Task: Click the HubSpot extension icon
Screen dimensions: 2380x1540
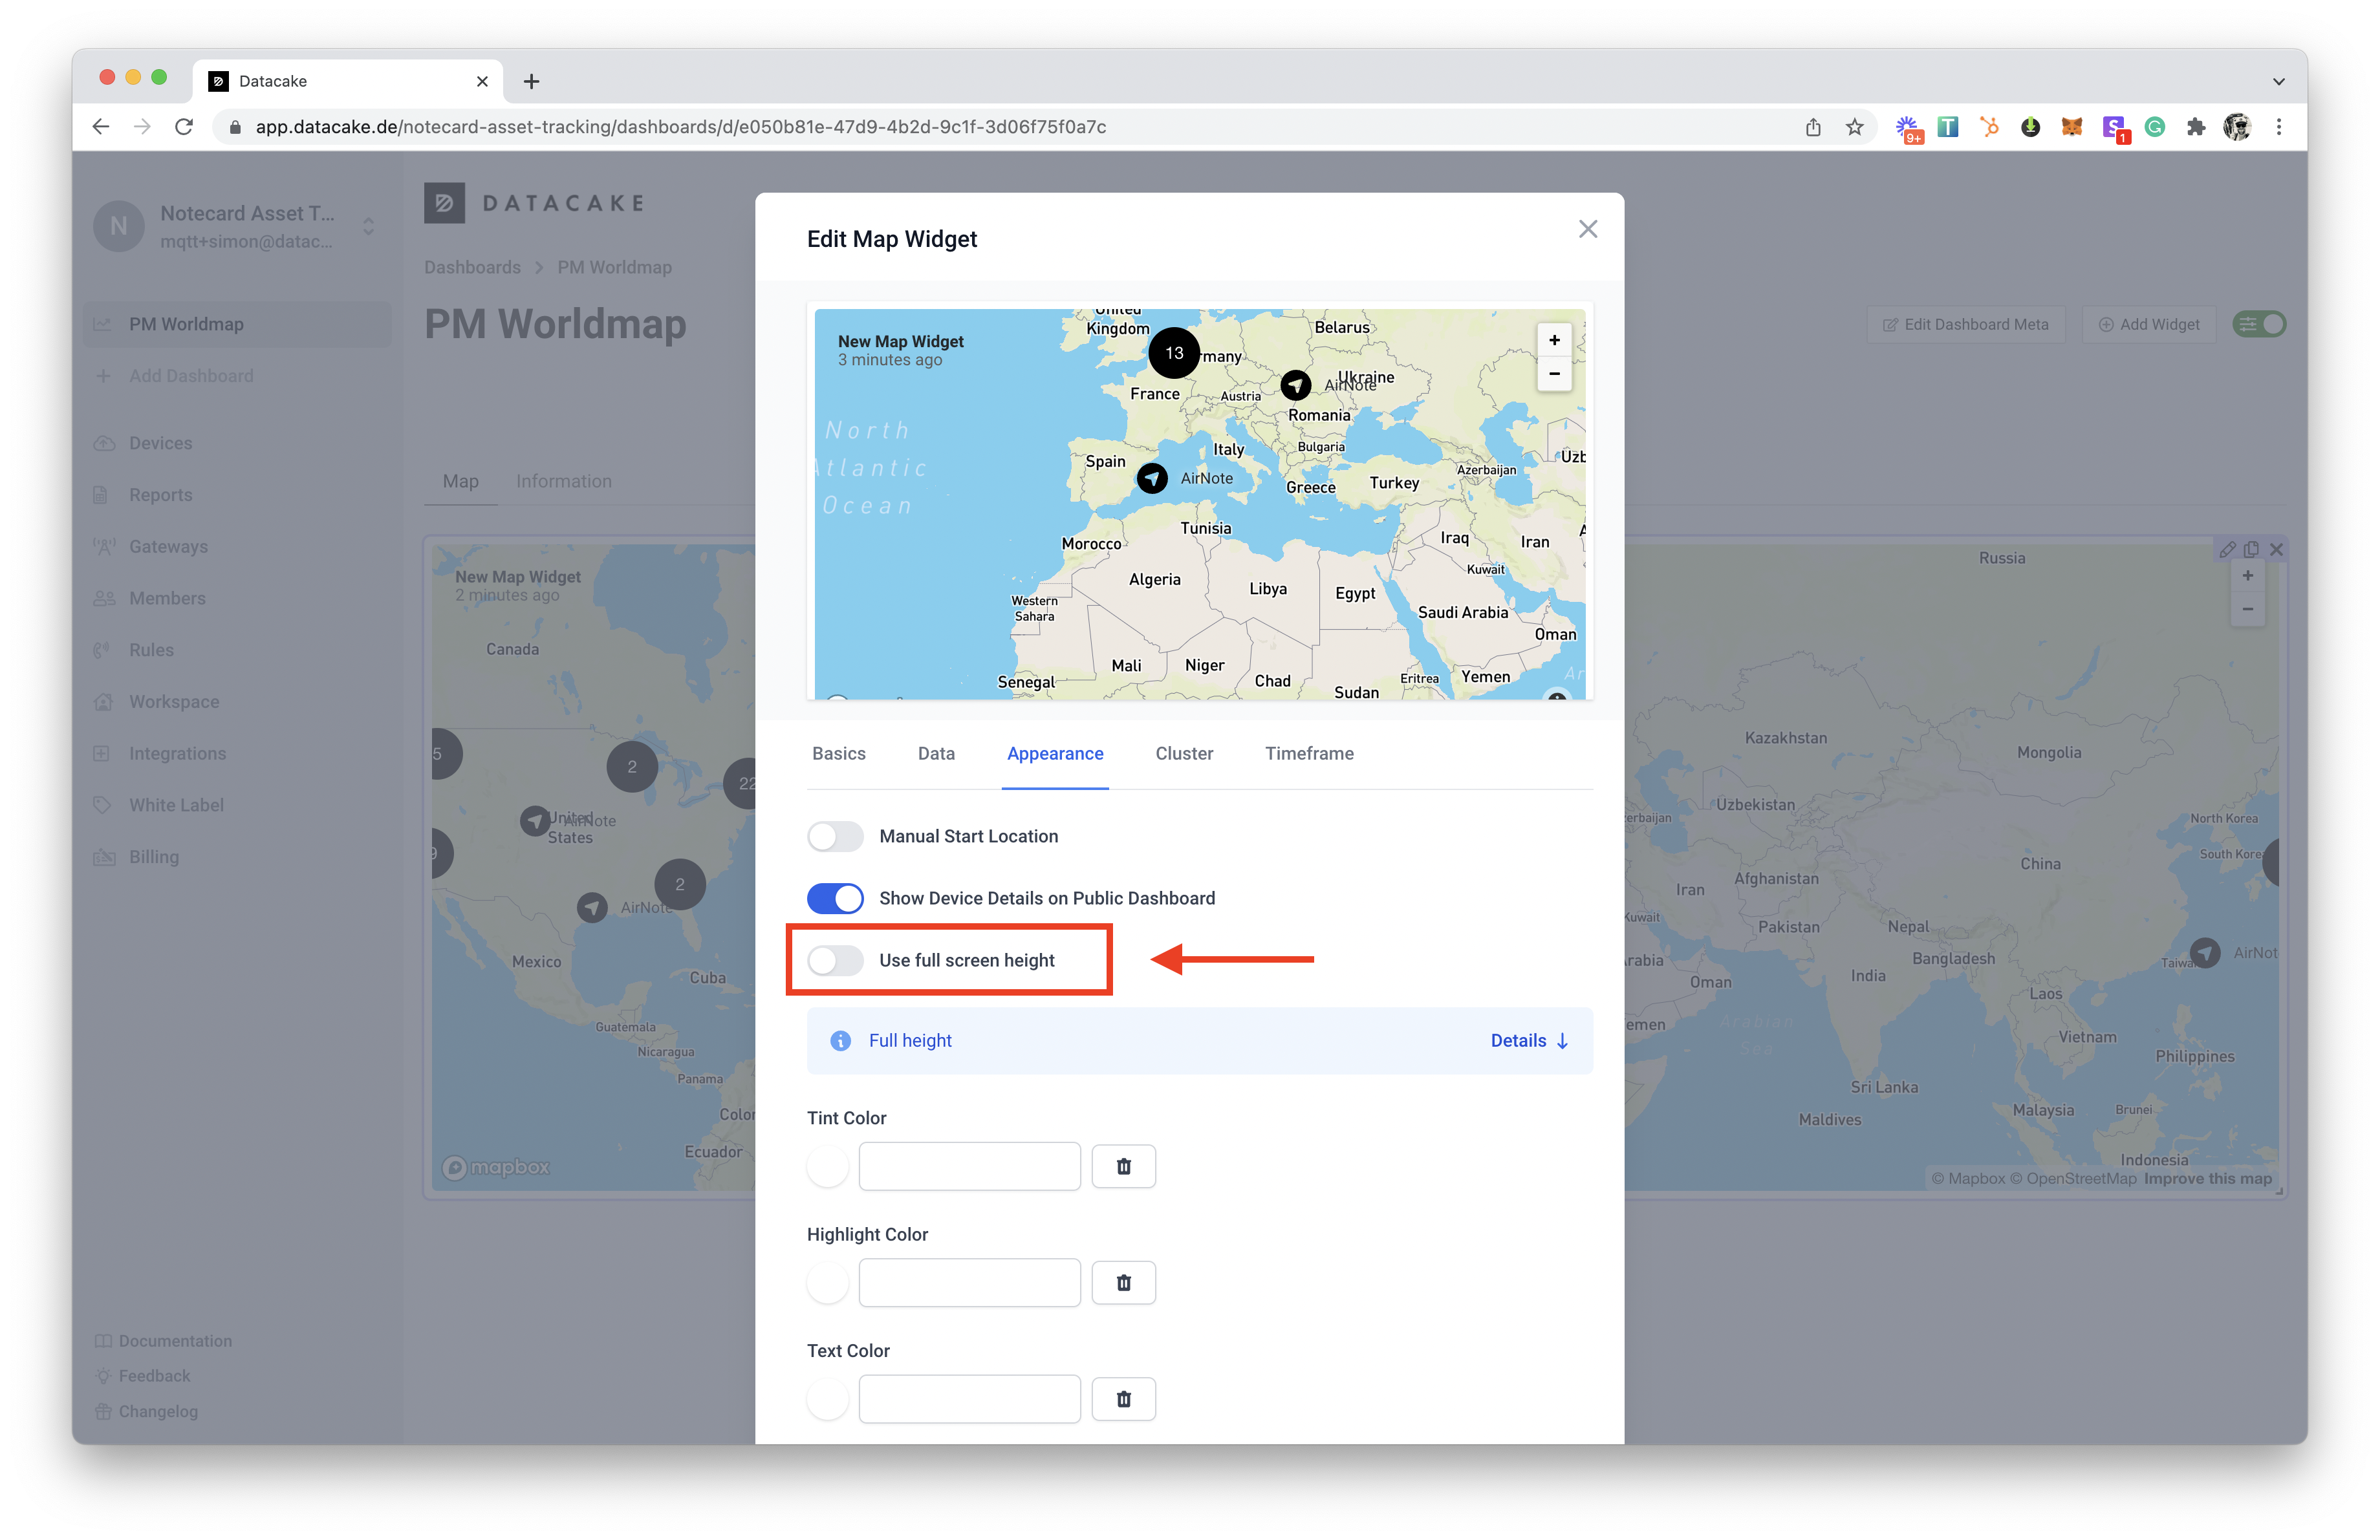Action: point(1990,127)
